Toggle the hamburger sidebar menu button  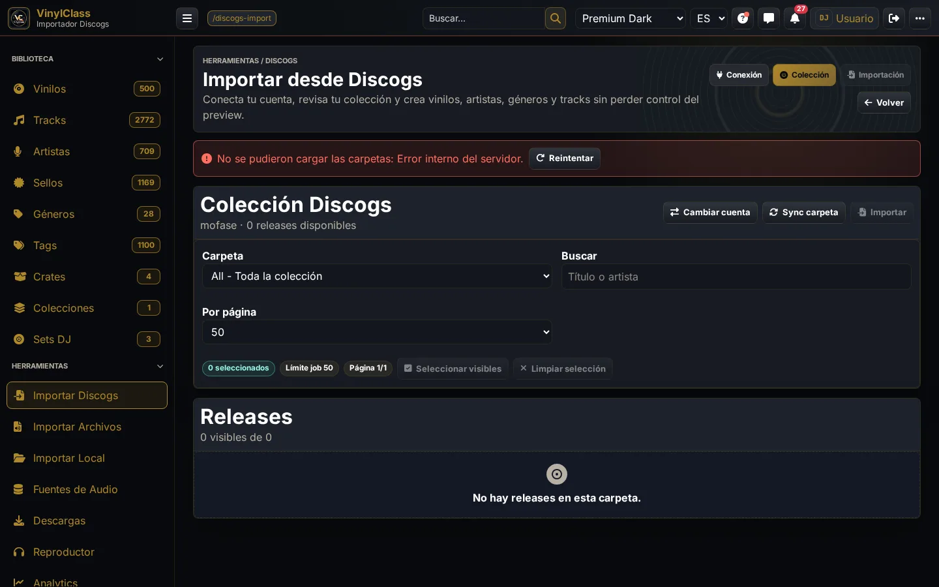click(187, 18)
